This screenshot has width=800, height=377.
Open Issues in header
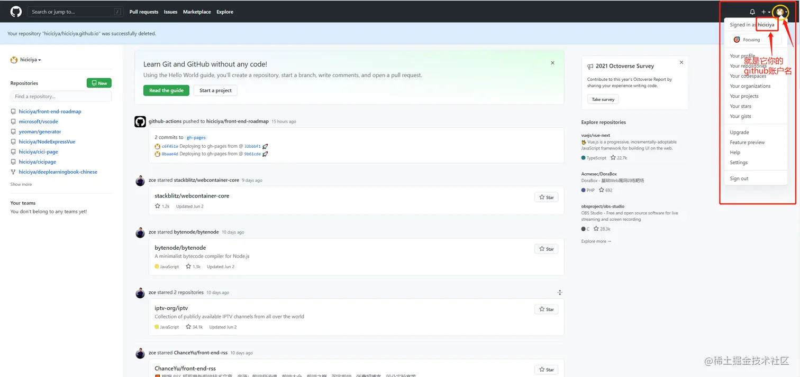click(170, 12)
